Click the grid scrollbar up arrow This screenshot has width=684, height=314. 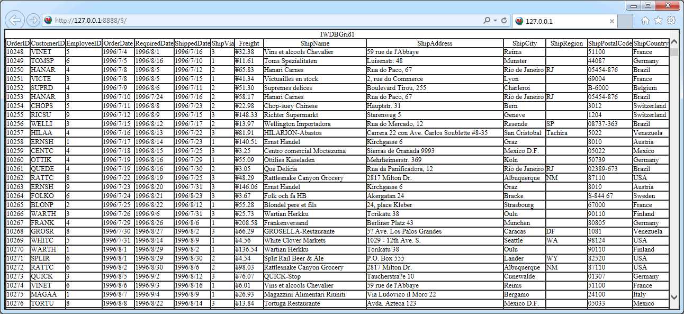coord(674,42)
